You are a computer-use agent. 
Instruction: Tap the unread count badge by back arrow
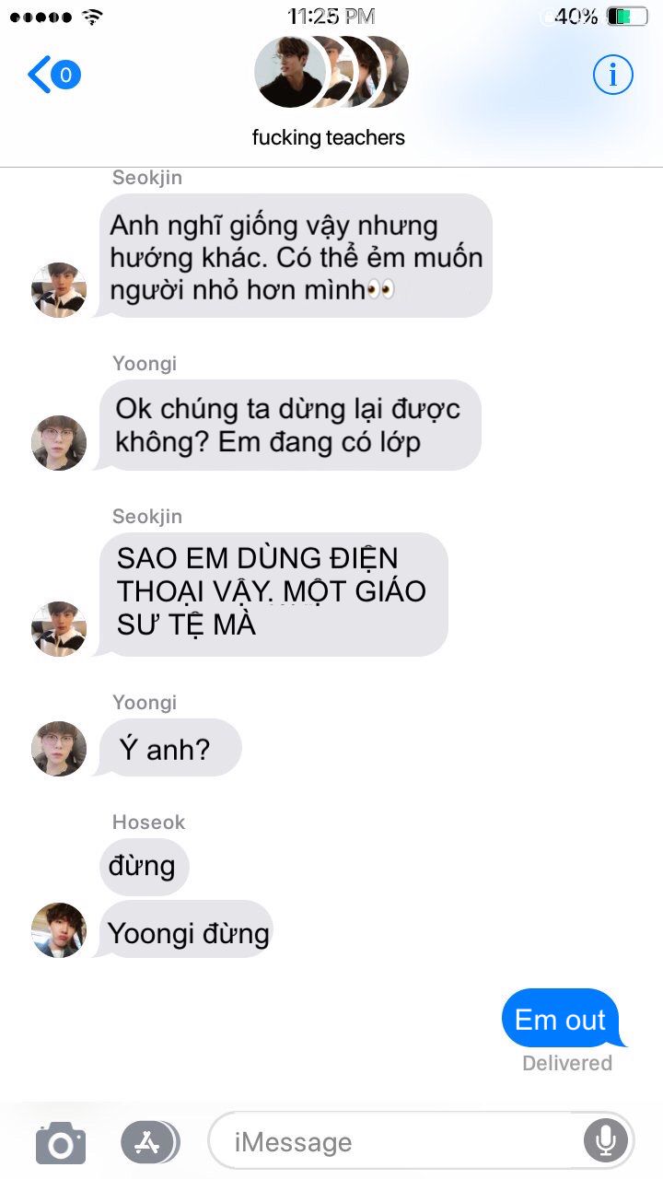pos(65,75)
